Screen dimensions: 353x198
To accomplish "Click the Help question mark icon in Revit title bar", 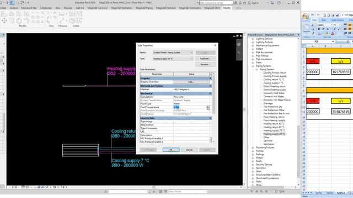I will tap(279, 3).
